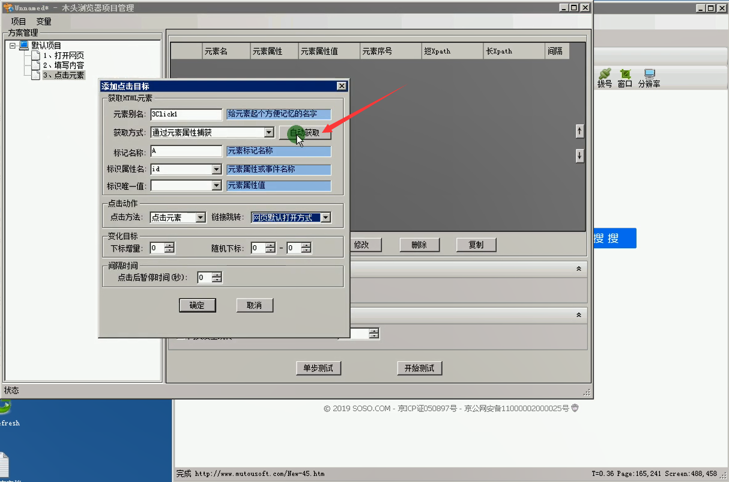Click the 元素名 column header

point(226,51)
